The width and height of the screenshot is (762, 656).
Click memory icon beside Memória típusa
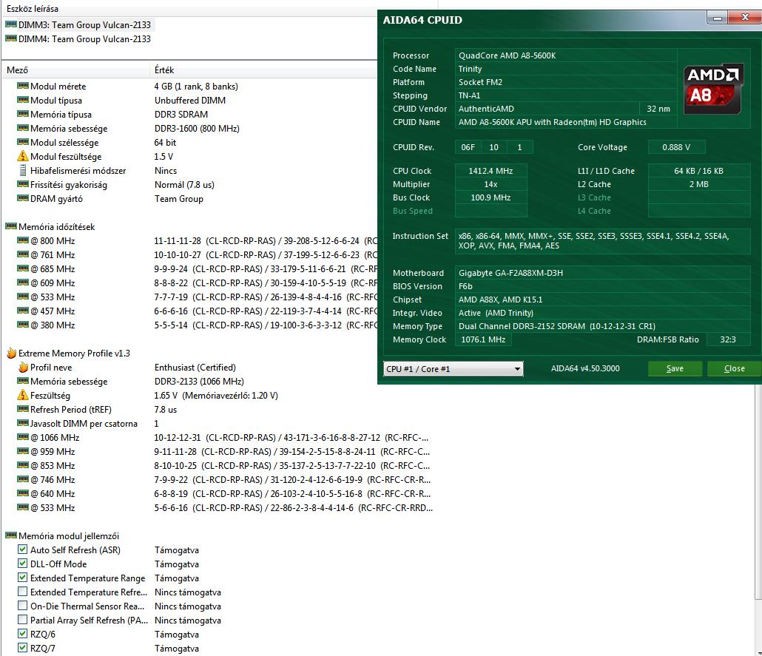tap(23, 114)
